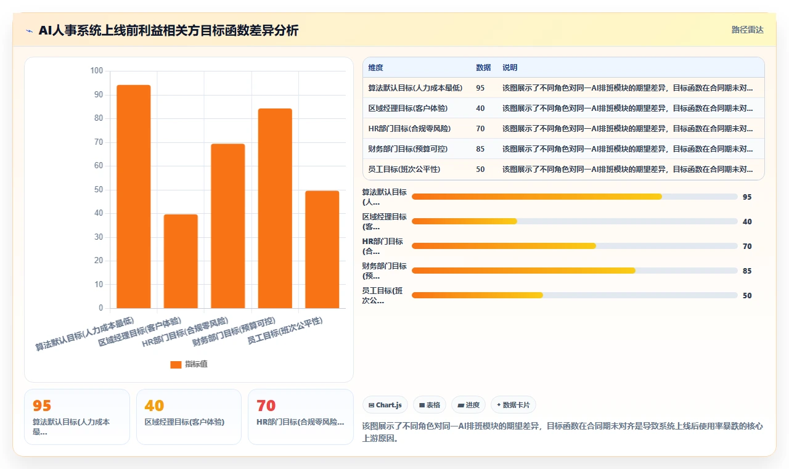Select the 数据 column header
The image size is (789, 469).
pos(483,68)
